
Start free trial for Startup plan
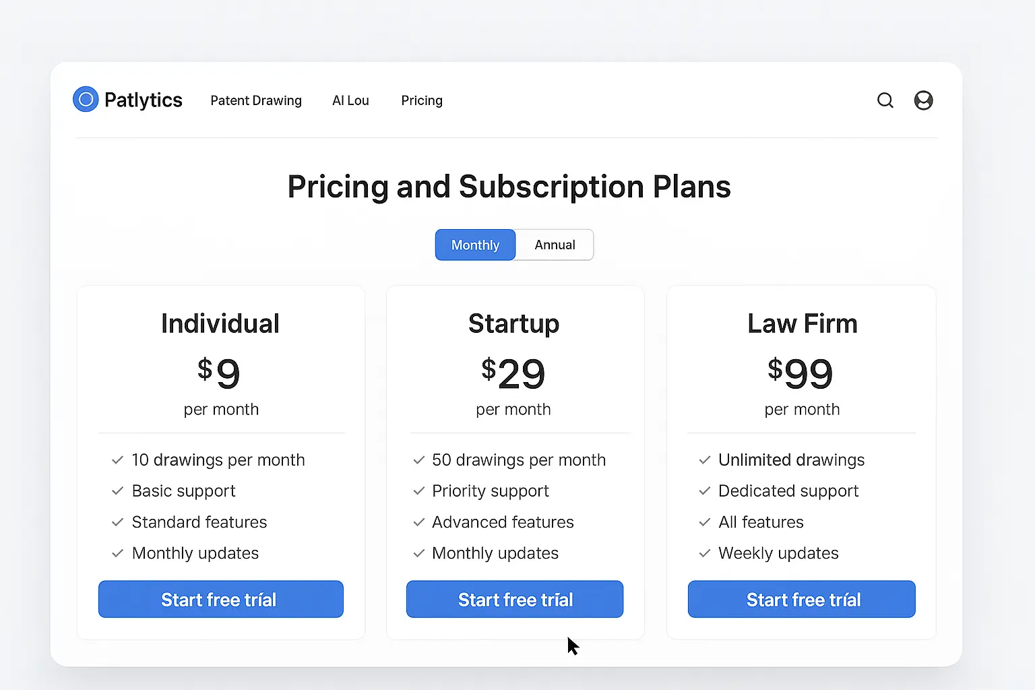(x=515, y=599)
